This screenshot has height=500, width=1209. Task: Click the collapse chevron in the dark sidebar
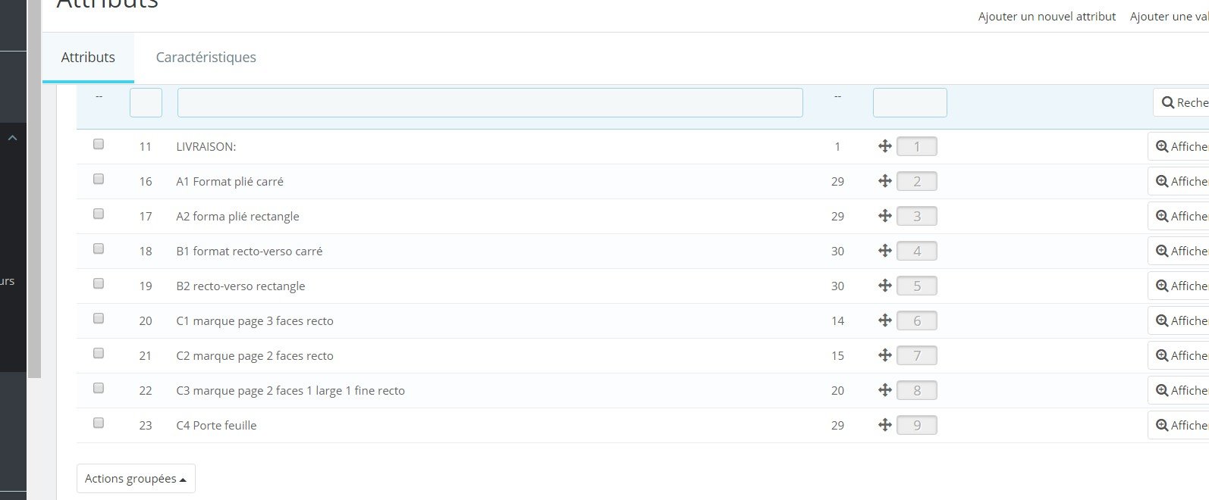pyautogui.click(x=12, y=139)
